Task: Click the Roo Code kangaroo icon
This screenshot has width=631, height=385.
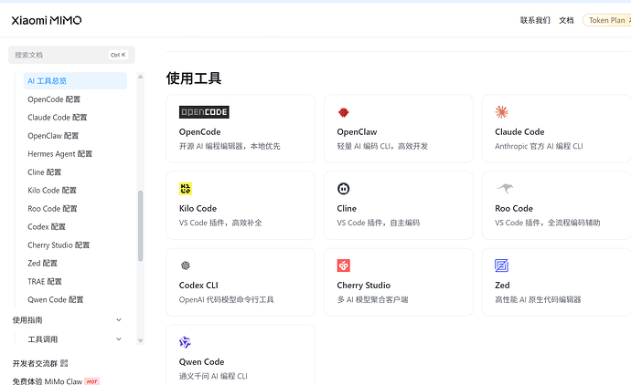Action: click(x=505, y=188)
